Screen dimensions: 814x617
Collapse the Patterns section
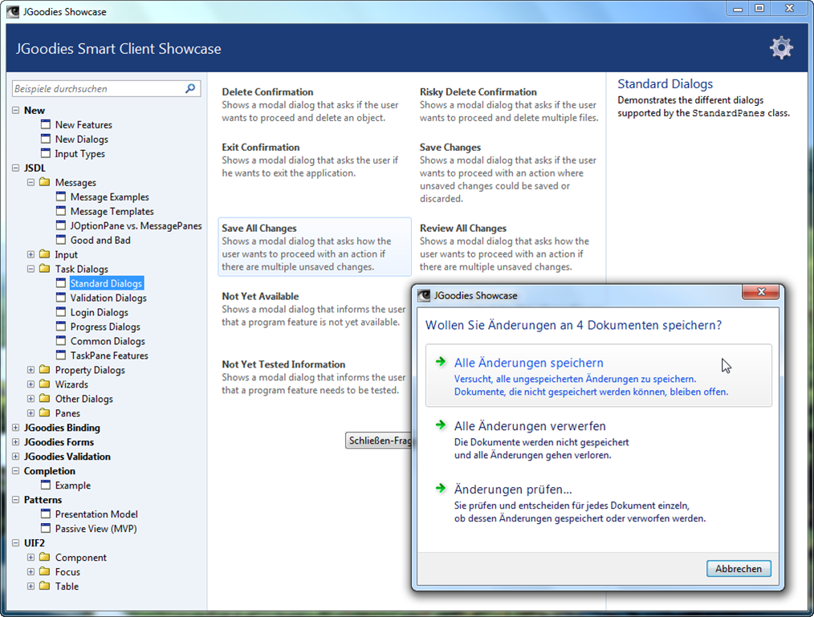click(x=15, y=499)
